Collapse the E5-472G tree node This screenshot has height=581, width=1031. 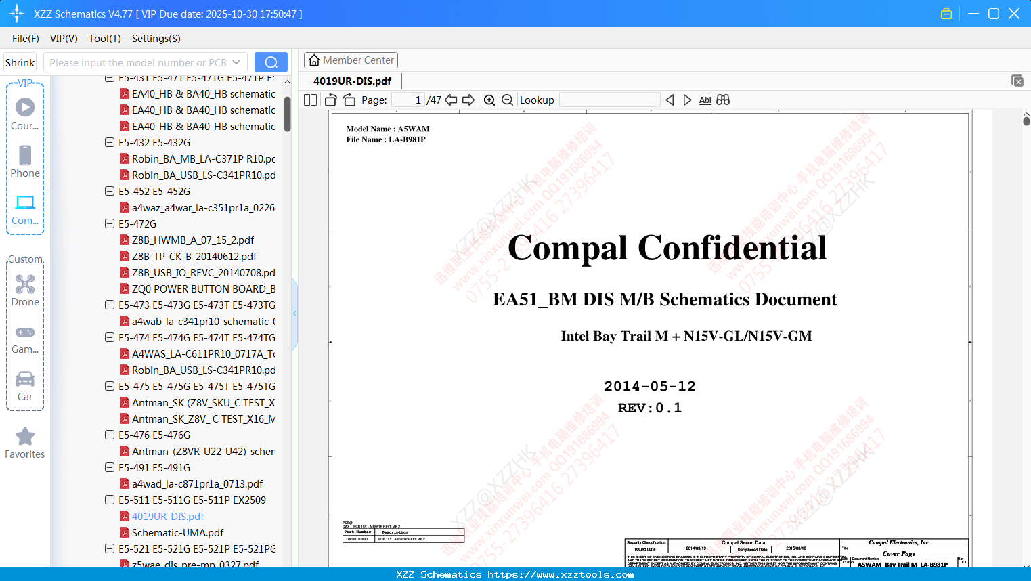(110, 223)
